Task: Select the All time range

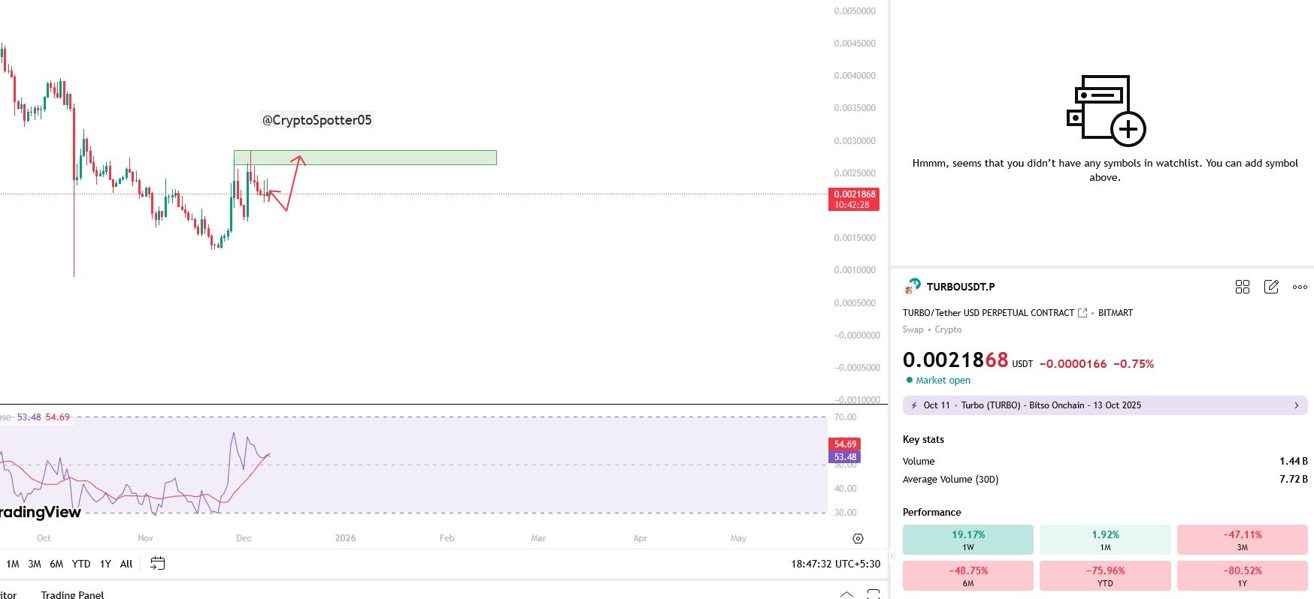Action: pos(126,564)
